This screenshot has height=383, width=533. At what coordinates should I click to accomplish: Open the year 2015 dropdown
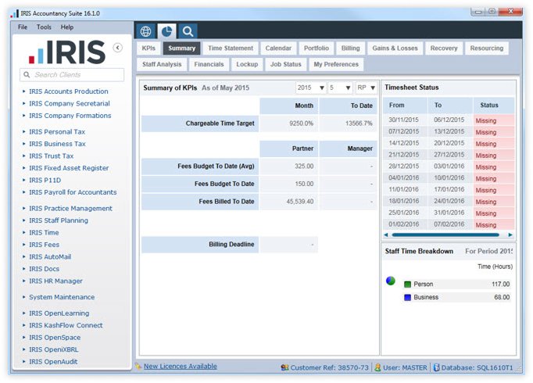[311, 88]
